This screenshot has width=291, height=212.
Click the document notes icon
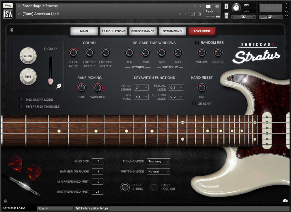pyautogui.click(x=12, y=30)
